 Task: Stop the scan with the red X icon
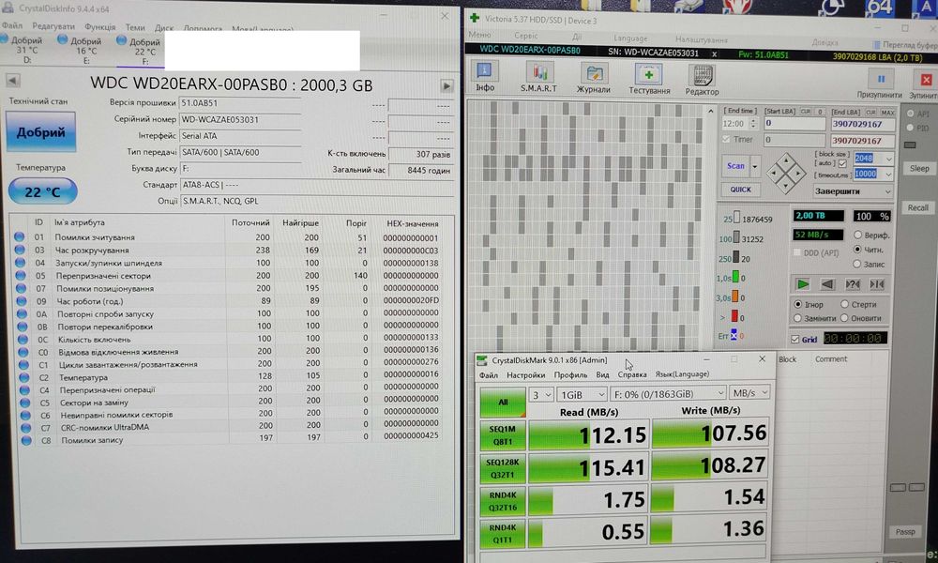click(926, 79)
